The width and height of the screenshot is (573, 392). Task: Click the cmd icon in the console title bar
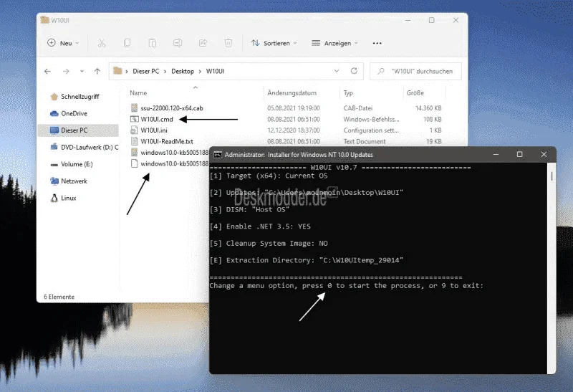click(x=218, y=155)
